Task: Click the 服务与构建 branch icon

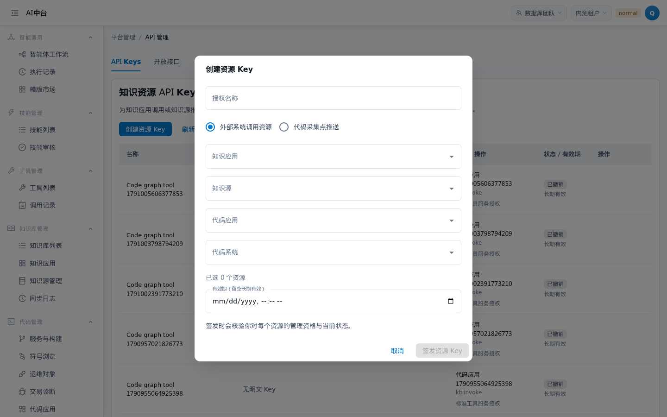Action: (x=22, y=339)
